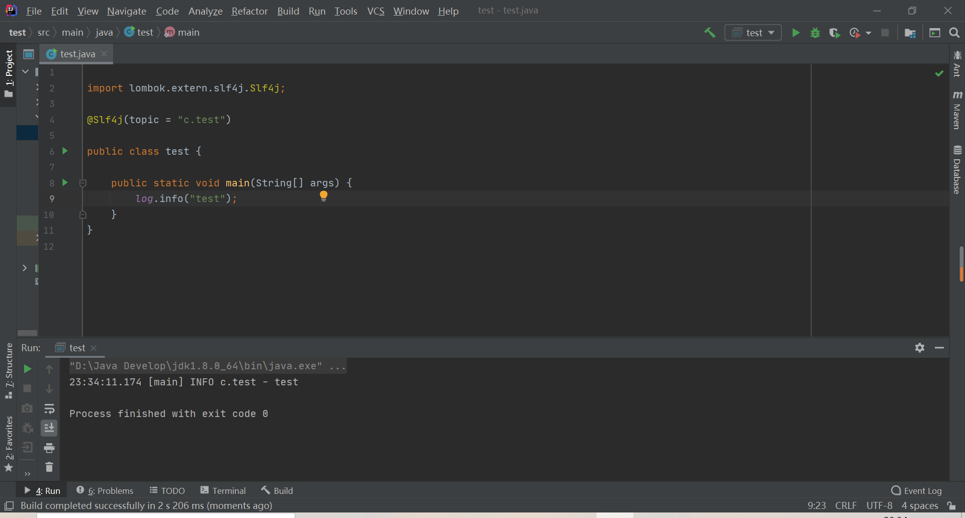The width and height of the screenshot is (965, 518).
Task: Click Up the Stack Trace arrow
Action: (x=49, y=369)
